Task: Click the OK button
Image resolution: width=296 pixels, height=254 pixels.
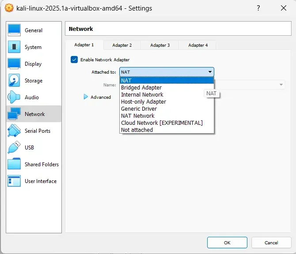Action: tap(227, 243)
